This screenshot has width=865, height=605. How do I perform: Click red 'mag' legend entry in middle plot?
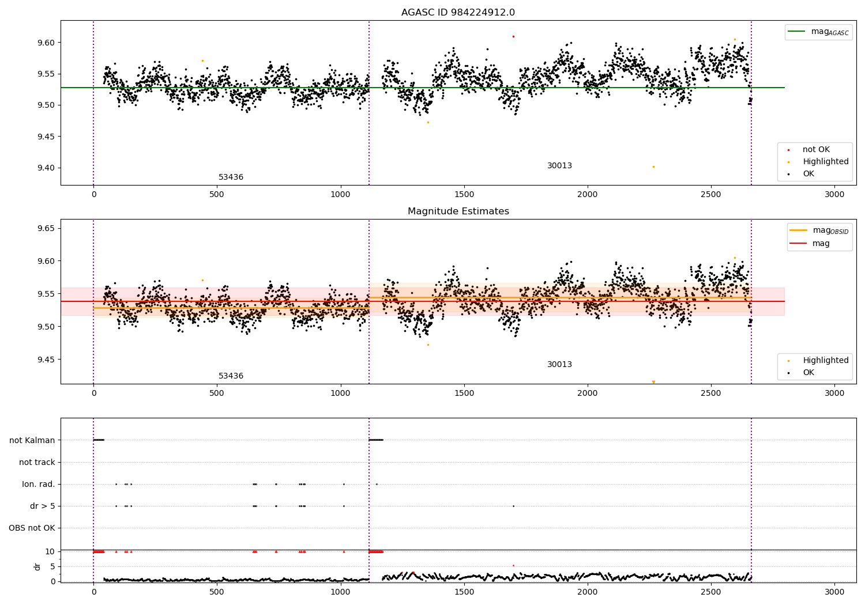(x=810, y=244)
